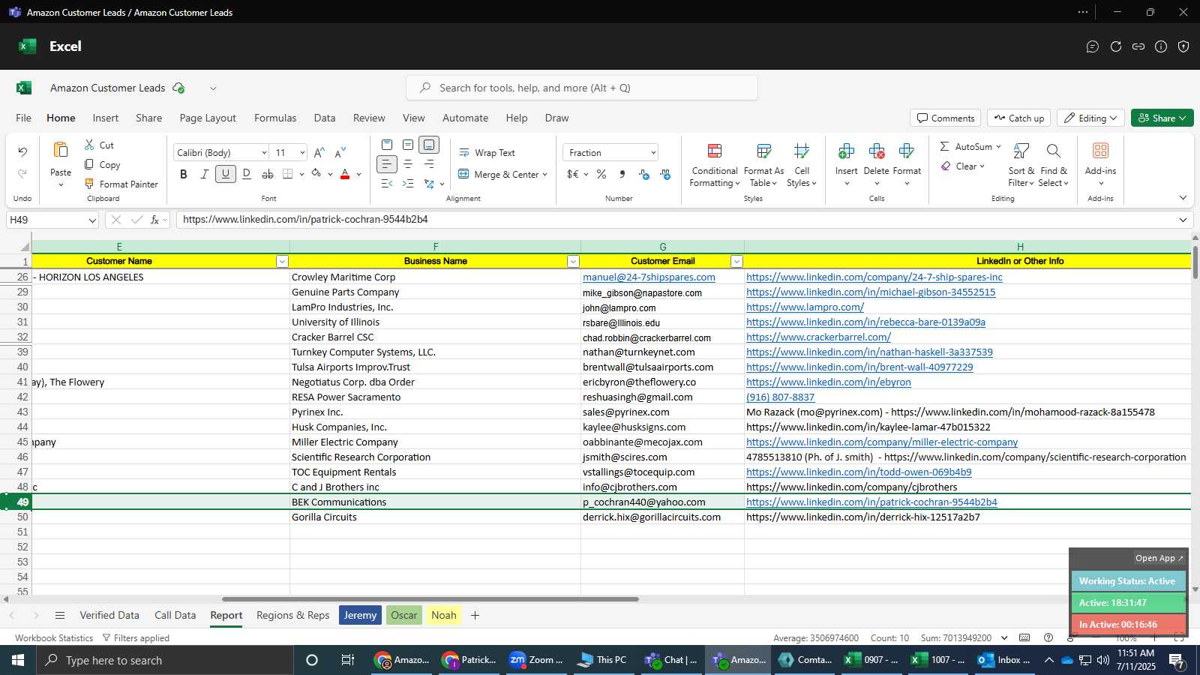Open the Page Layout ribbon tab
The image size is (1200, 675).
click(x=208, y=118)
